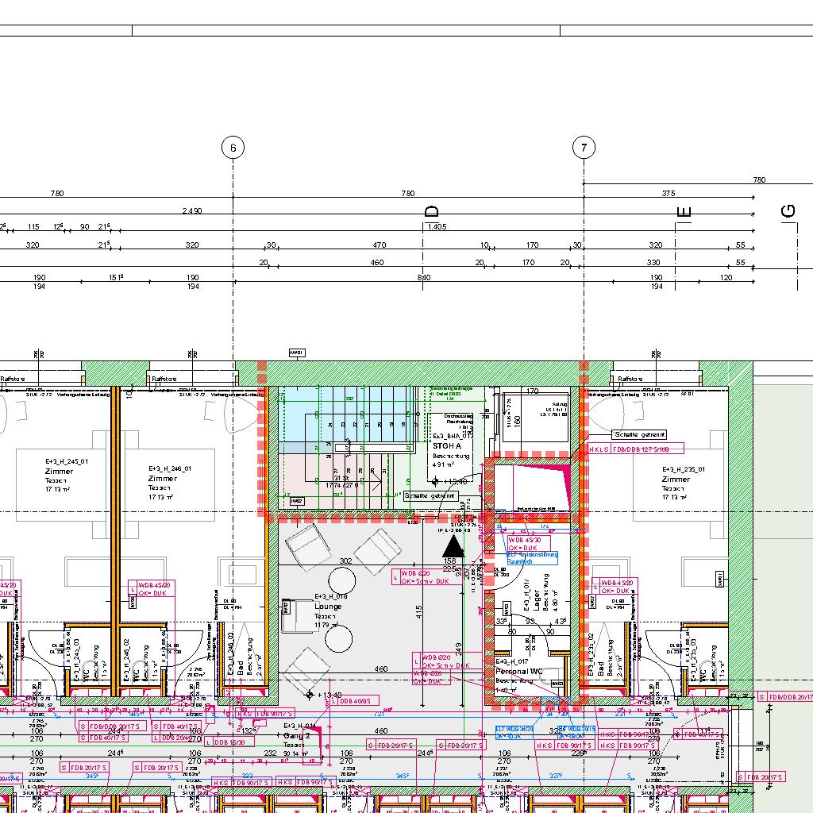The width and height of the screenshot is (813, 813).
Task: Select the black north arrow triangle symbol
Action: tap(453, 545)
